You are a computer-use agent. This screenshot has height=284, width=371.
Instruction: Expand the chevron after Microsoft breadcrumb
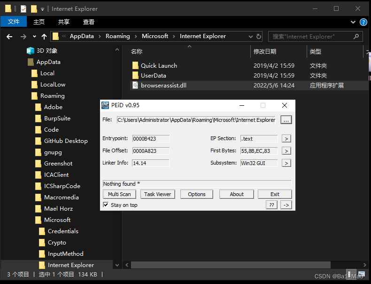tap(174, 37)
